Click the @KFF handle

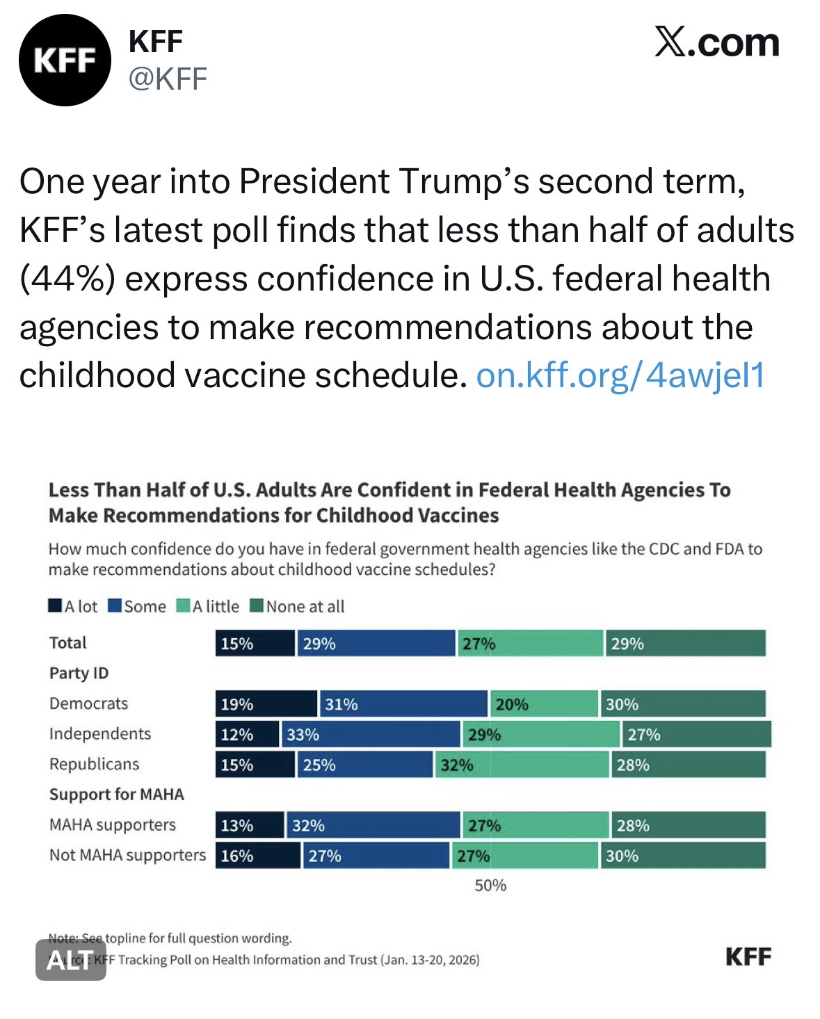click(168, 80)
